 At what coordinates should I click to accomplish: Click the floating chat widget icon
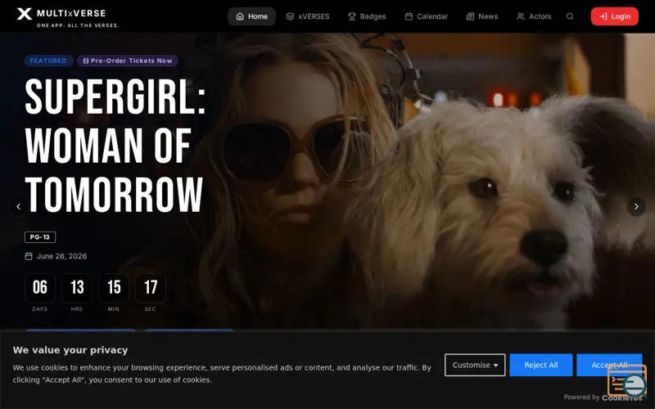pos(627,380)
